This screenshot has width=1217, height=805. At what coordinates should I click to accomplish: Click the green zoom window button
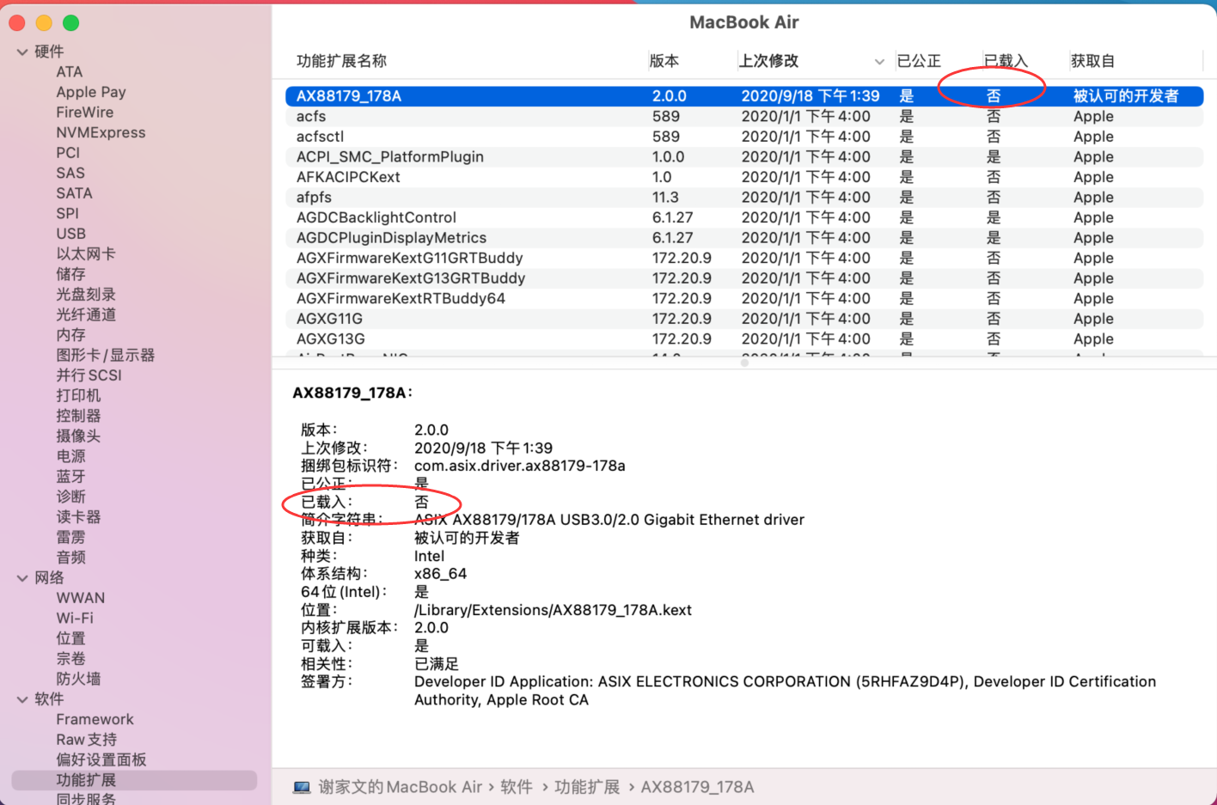[x=71, y=23]
